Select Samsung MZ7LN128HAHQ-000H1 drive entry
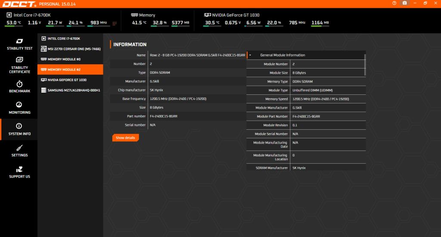 point(70,90)
